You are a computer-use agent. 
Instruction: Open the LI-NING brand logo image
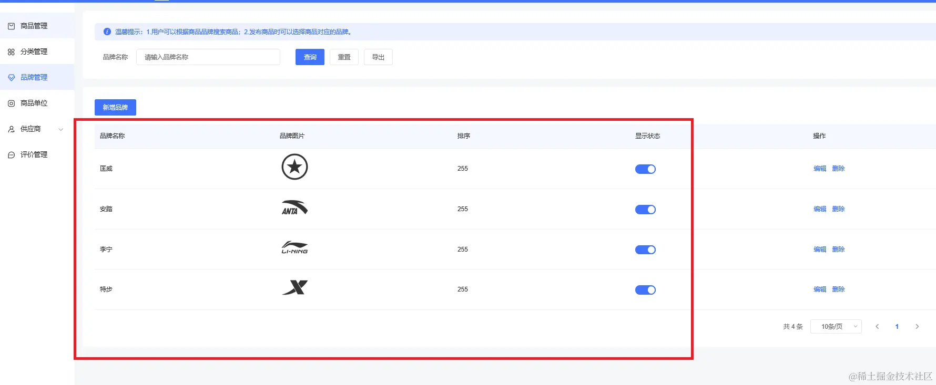(294, 247)
